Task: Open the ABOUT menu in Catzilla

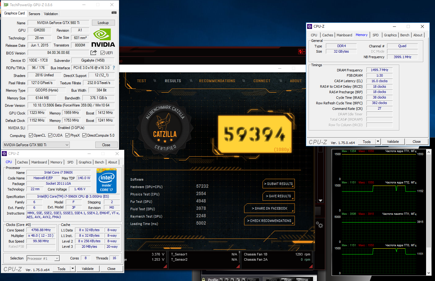Action: pyautogui.click(x=296, y=81)
